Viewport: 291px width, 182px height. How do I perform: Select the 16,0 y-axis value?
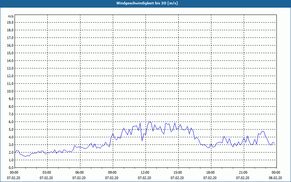[x=10, y=45]
